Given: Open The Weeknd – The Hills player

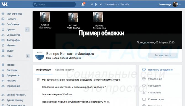Looking at the screenshot, I should click(x=117, y=4).
